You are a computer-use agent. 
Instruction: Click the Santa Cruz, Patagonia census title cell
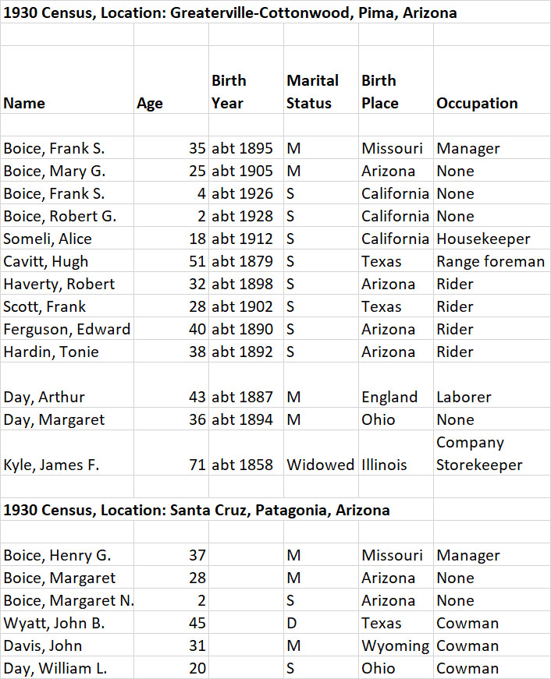coord(197,511)
